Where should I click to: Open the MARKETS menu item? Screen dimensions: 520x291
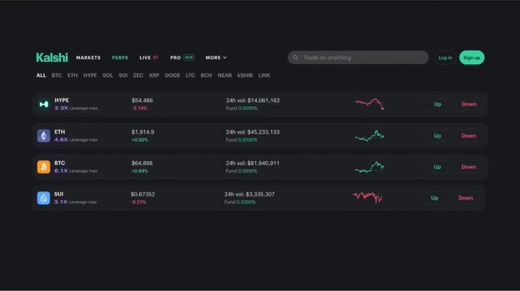pos(88,57)
